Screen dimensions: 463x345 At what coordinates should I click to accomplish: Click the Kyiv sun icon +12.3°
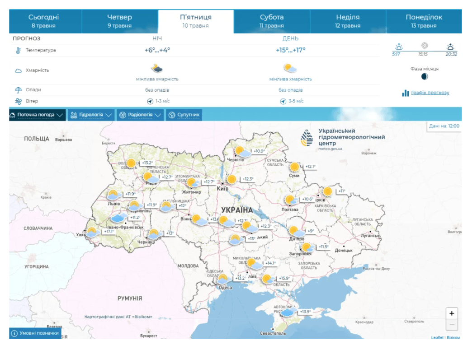[x=231, y=179]
